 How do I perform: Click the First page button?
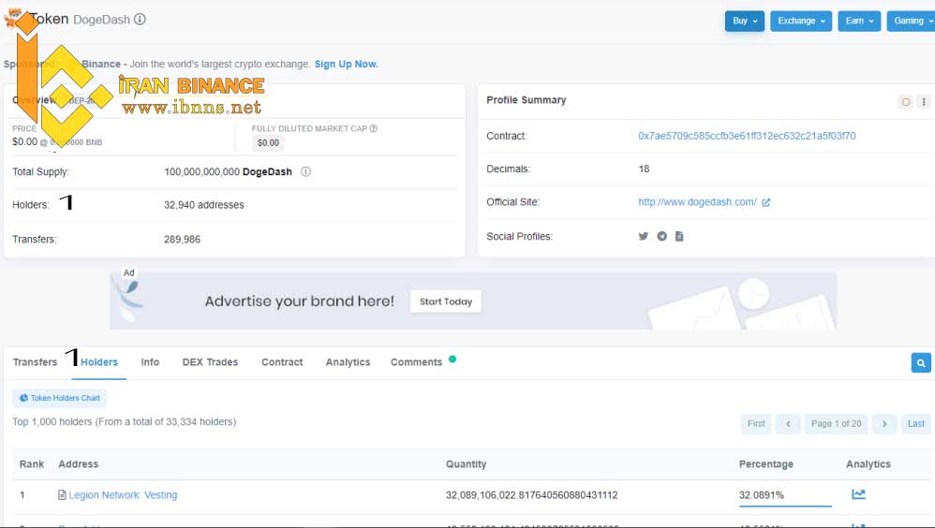756,424
